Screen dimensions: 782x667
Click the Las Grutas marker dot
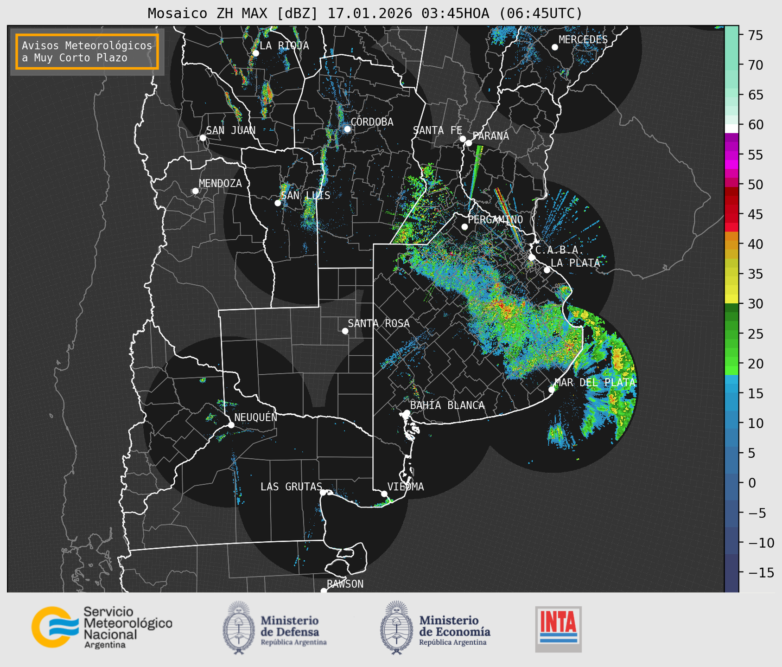click(x=323, y=492)
